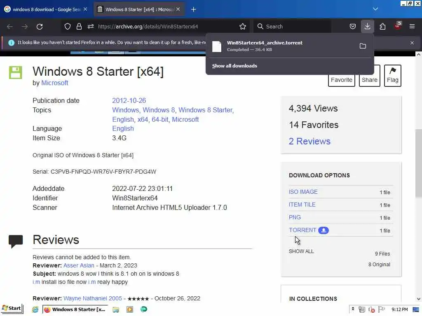
Task: Open the network tray icon
Action: pyautogui.click(x=361, y=309)
